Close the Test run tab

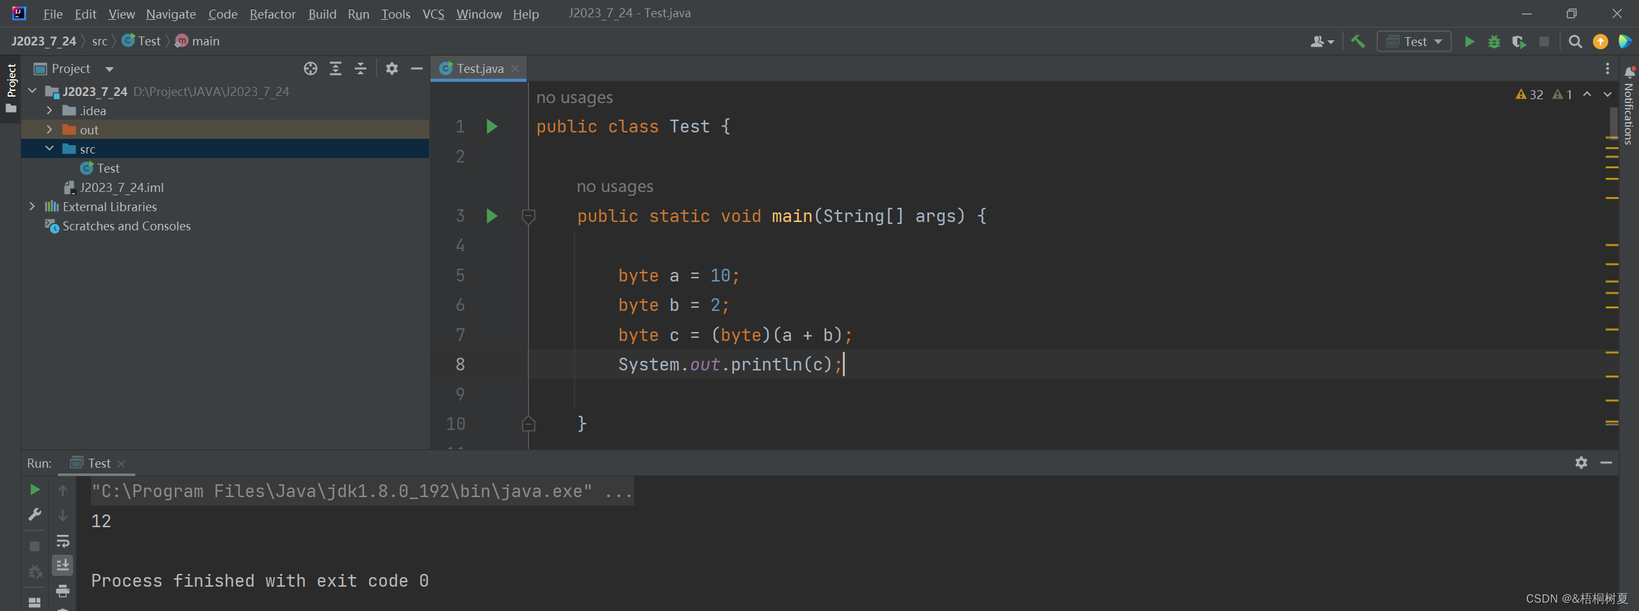(121, 463)
